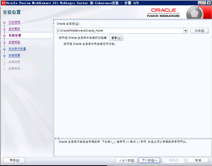Screen dimensions: 212x166
Task: Click the step circle beside 欢迎使用
Action: 4,22
